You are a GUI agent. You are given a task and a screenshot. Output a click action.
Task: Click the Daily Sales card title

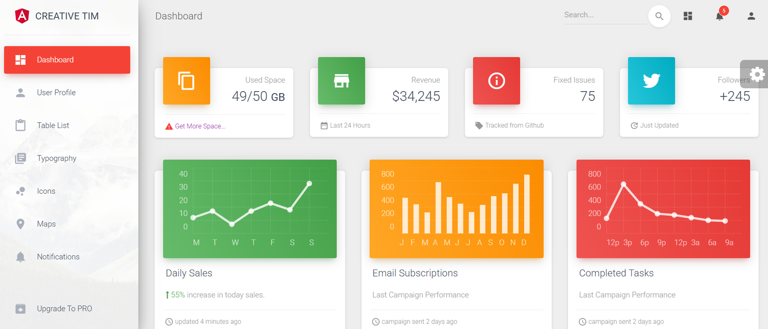(x=189, y=273)
